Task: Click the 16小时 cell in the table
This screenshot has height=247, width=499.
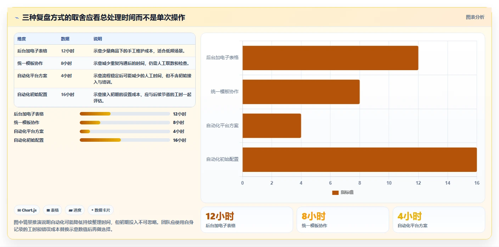Action: 67,94
